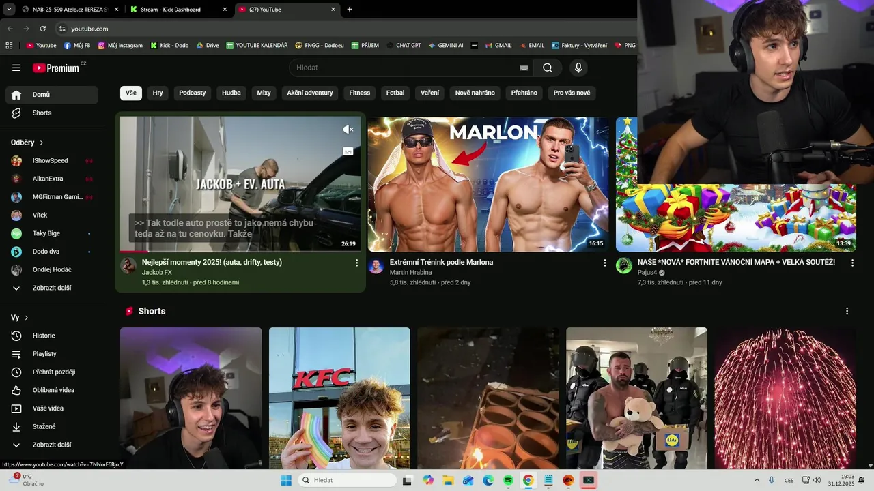Open AlkanExtra channel subscription
The image size is (874, 491).
coord(52,179)
